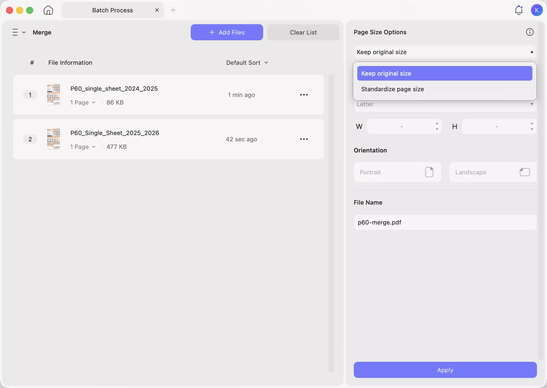Select Portrait orientation
This screenshot has height=388, width=547.
[397, 172]
